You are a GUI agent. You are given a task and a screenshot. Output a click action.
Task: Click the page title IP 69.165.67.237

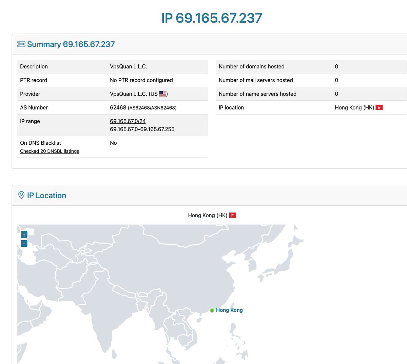(212, 18)
